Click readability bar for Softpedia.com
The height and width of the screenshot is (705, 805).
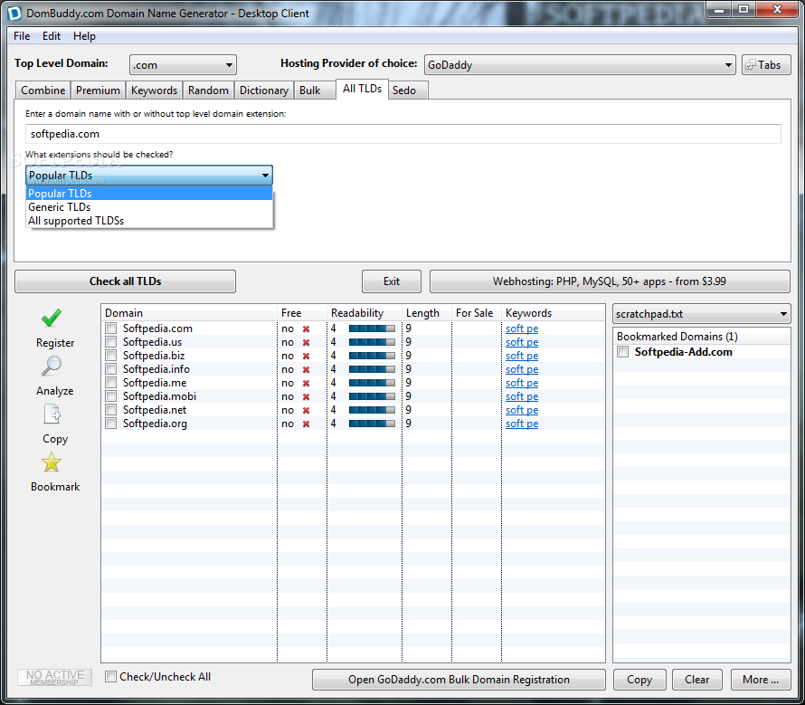tap(373, 329)
